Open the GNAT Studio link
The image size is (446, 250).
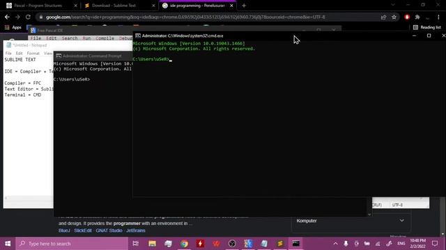109,231
